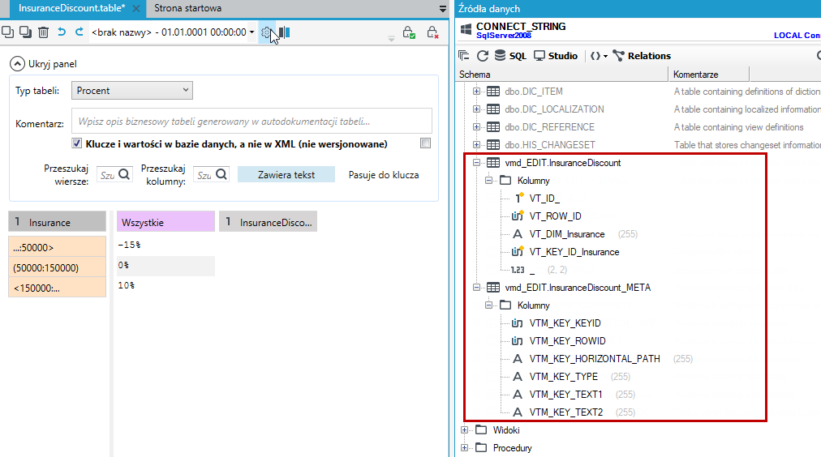Viewport: 821px width, 457px height.
Task: Select the VTM_KEY_KEYID column
Action: point(565,323)
